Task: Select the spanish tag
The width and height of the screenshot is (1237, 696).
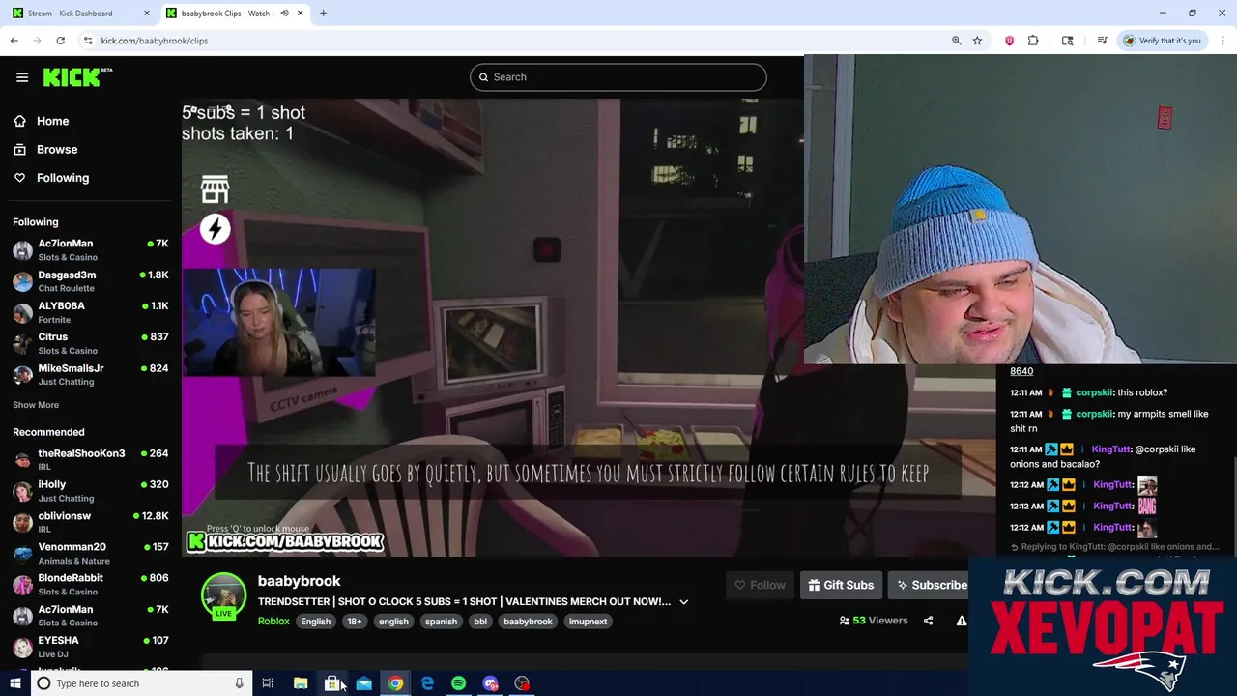Action: (441, 622)
